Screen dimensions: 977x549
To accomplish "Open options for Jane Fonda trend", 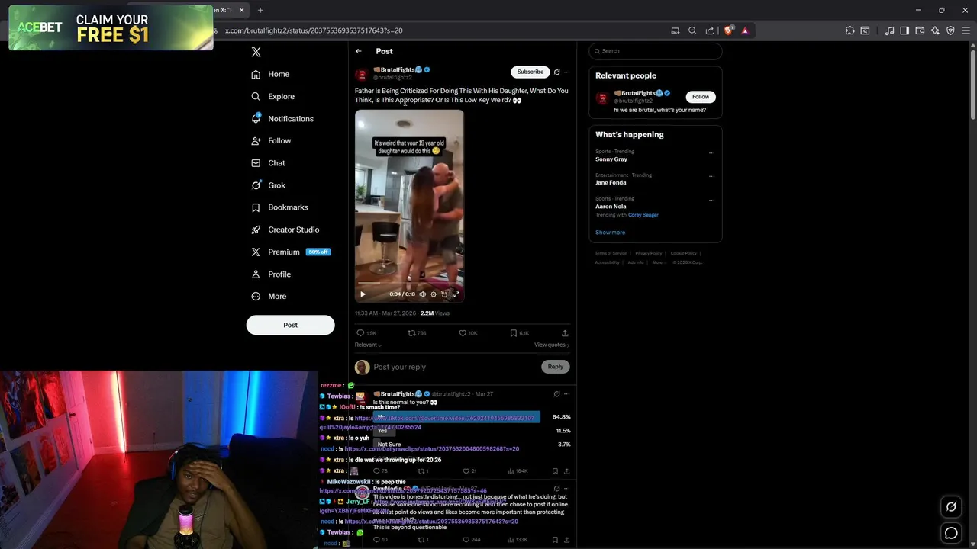I will click(711, 176).
